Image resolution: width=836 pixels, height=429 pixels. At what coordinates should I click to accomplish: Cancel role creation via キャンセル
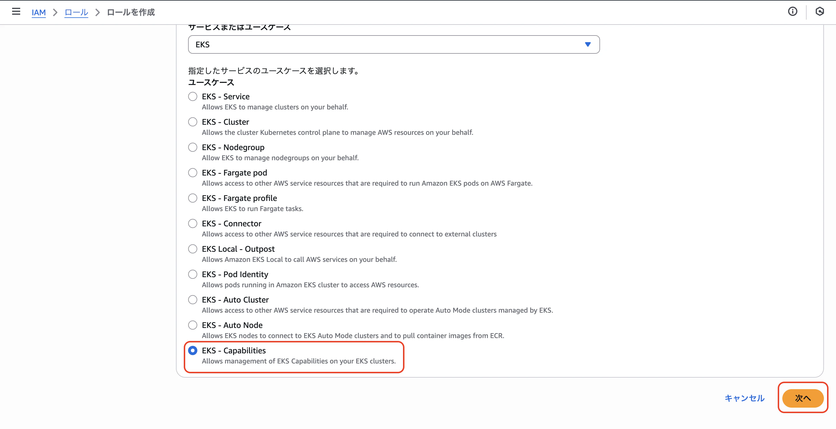745,398
